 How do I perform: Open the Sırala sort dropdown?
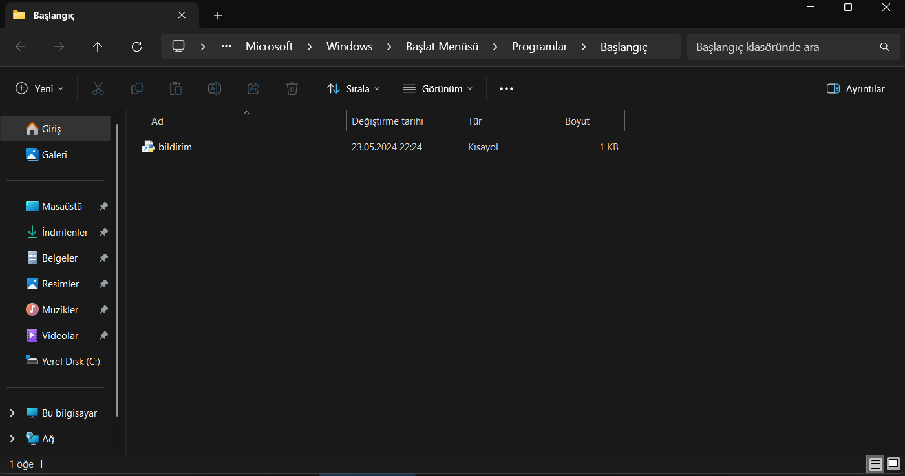(353, 88)
